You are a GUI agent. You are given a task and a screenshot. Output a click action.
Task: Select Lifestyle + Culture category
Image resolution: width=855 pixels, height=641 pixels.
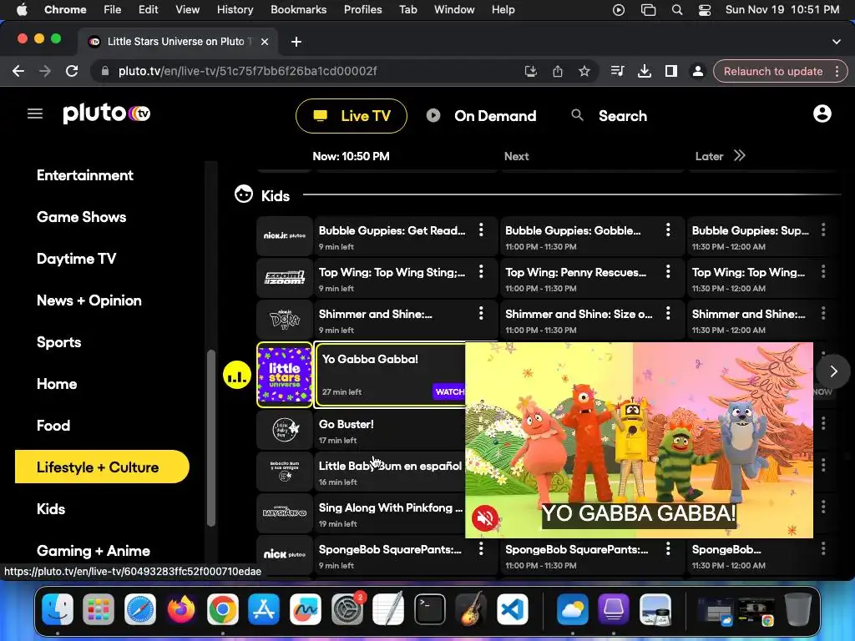102,467
